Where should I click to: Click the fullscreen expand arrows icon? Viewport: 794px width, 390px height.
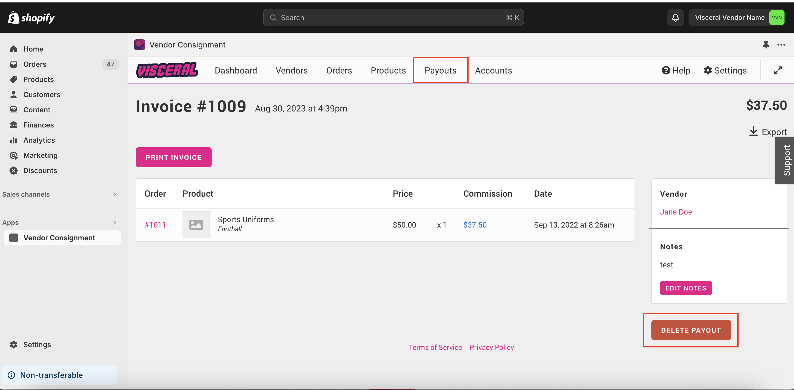tap(778, 71)
